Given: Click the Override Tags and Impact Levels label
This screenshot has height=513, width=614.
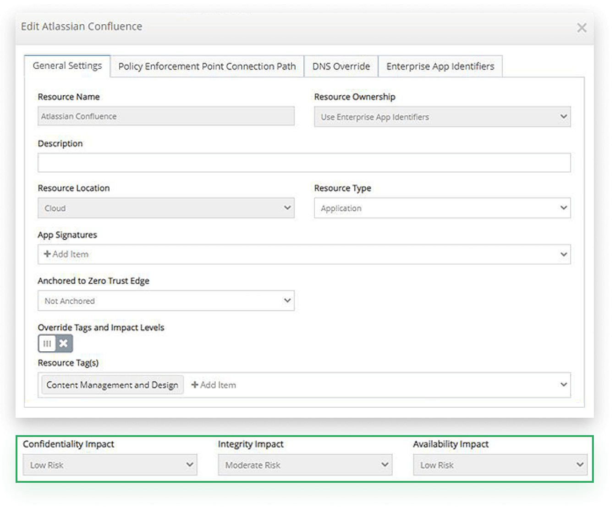Looking at the screenshot, I should (x=101, y=327).
